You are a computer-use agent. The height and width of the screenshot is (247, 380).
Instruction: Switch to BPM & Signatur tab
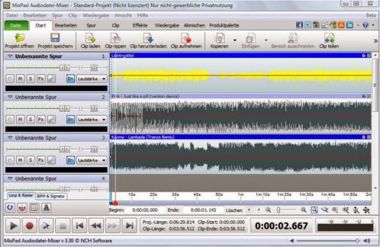pyautogui.click(x=51, y=196)
